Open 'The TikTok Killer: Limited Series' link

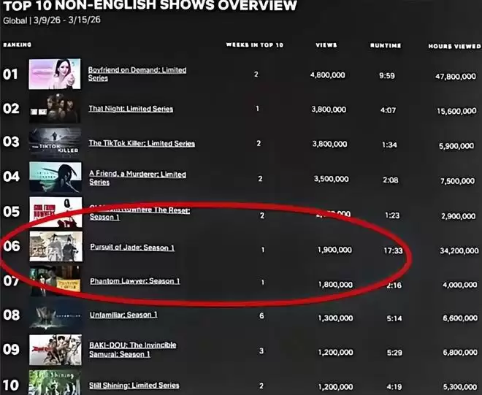click(142, 143)
